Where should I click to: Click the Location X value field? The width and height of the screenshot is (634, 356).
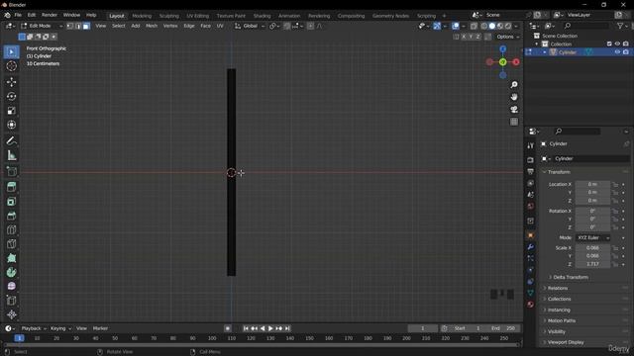pyautogui.click(x=592, y=184)
